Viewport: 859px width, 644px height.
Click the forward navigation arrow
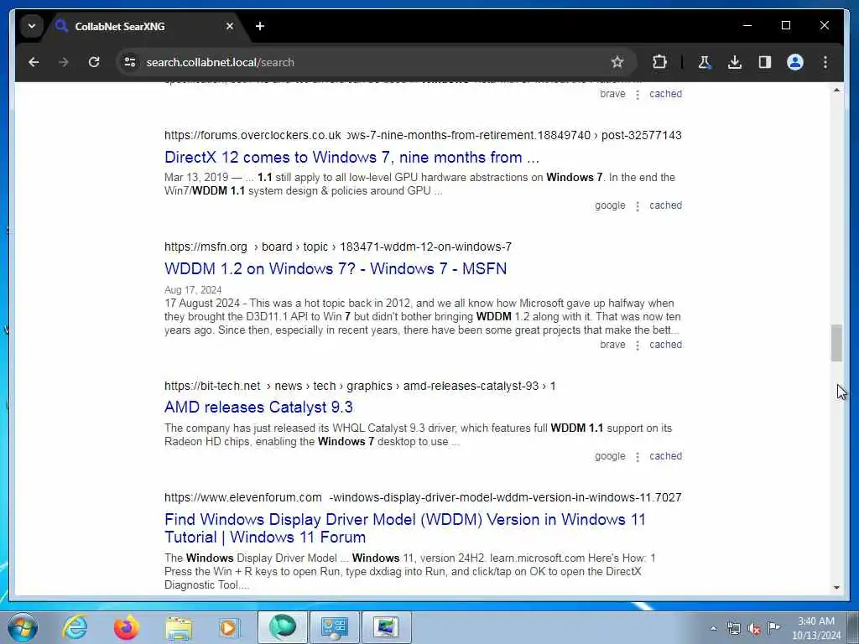coord(64,62)
